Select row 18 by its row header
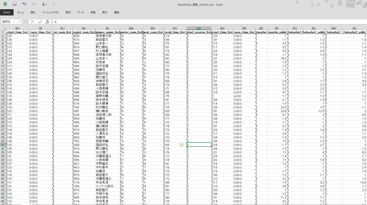Viewport: 367px width, 205px height. coord(3,96)
